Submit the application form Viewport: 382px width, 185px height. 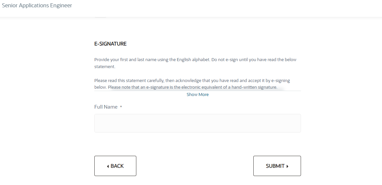point(277,166)
